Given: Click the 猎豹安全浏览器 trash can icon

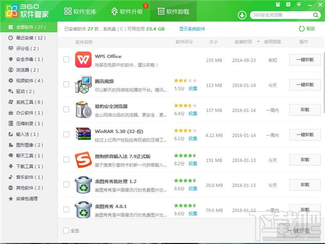Looking at the screenshot, I should click(83, 110).
